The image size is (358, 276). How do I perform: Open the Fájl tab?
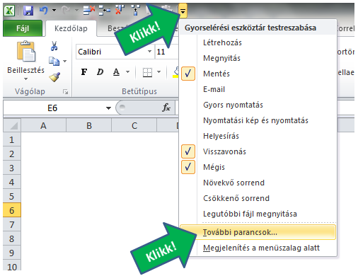tap(23, 28)
